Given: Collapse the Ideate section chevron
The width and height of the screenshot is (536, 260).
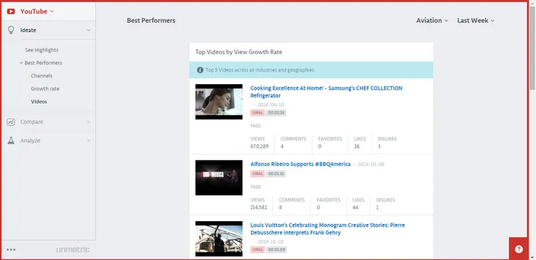Looking at the screenshot, I should (88, 30).
